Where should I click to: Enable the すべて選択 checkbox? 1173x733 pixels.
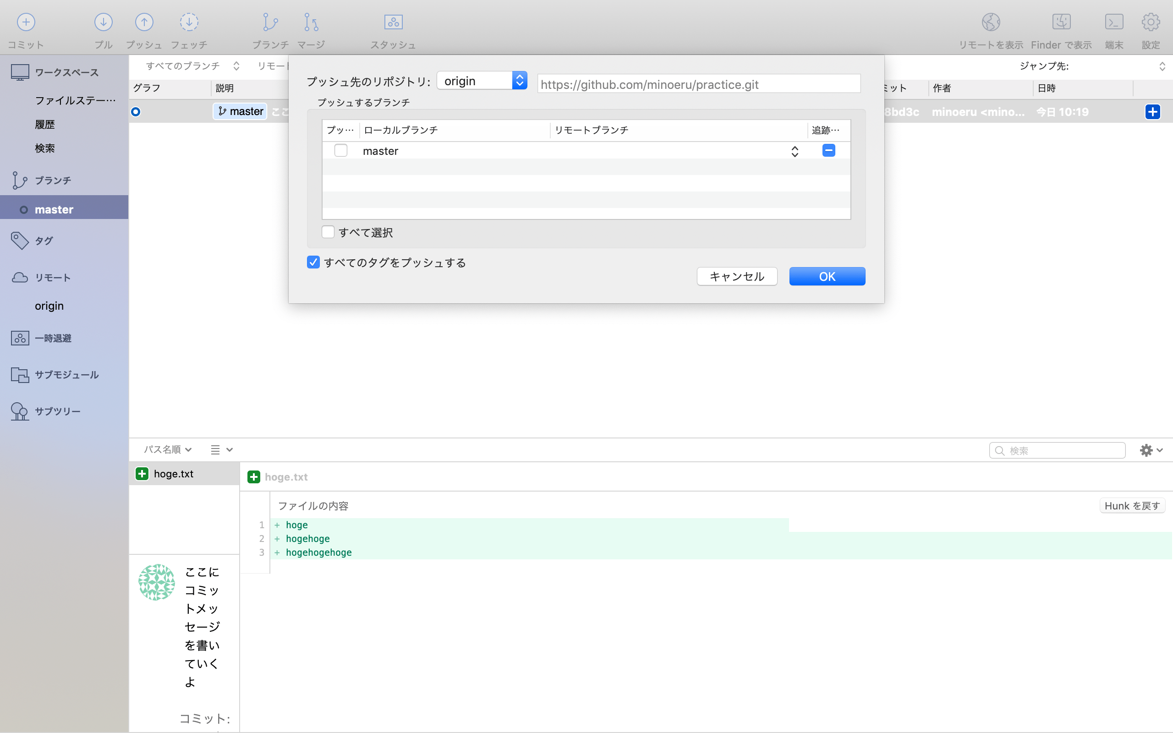coord(328,232)
